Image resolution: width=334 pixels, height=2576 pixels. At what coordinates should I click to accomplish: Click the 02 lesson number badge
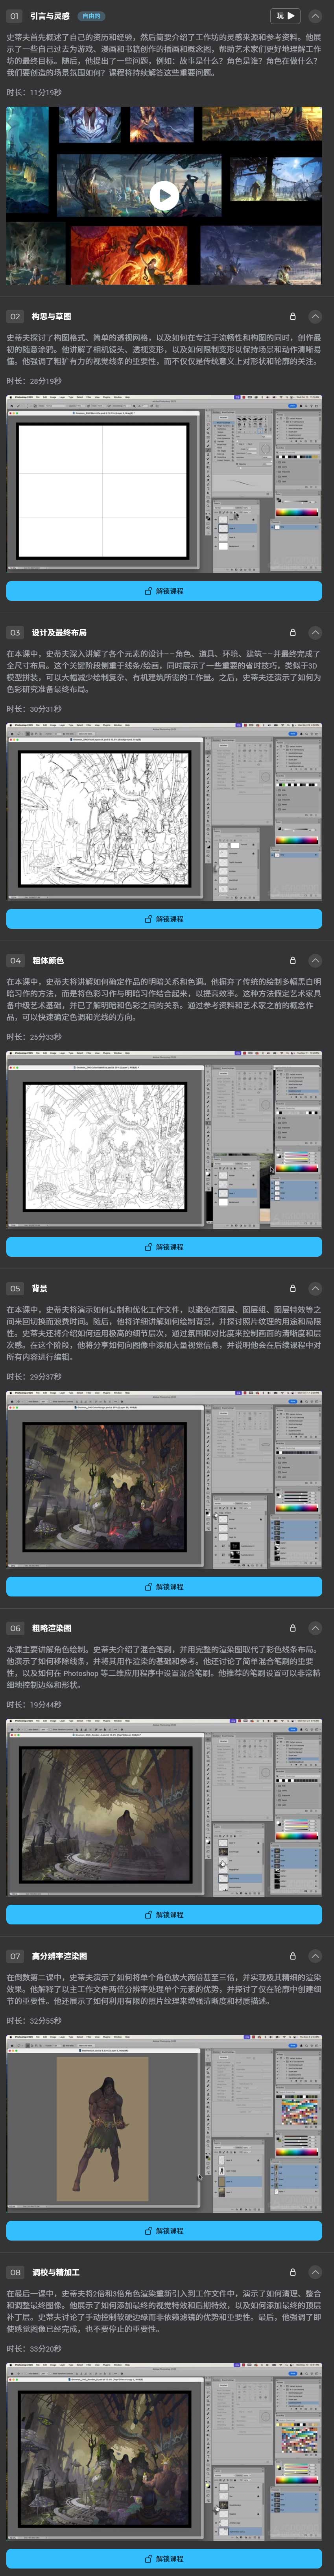tap(14, 316)
